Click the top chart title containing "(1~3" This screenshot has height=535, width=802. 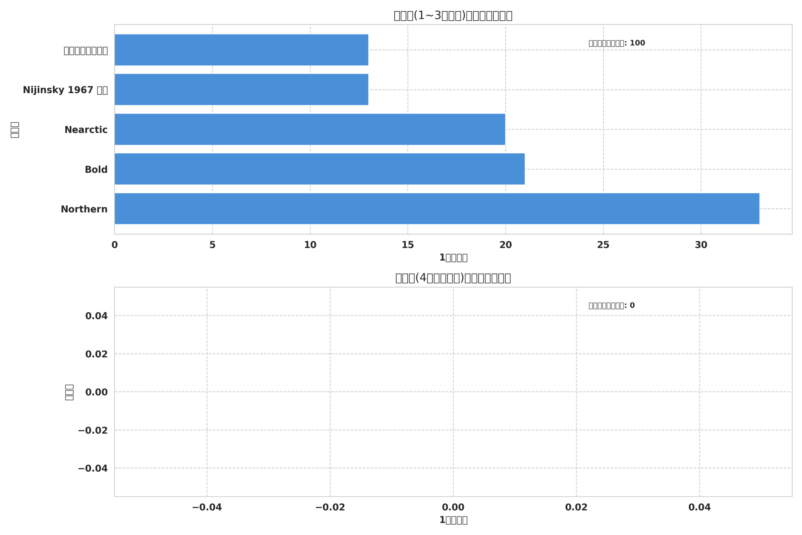(453, 15)
